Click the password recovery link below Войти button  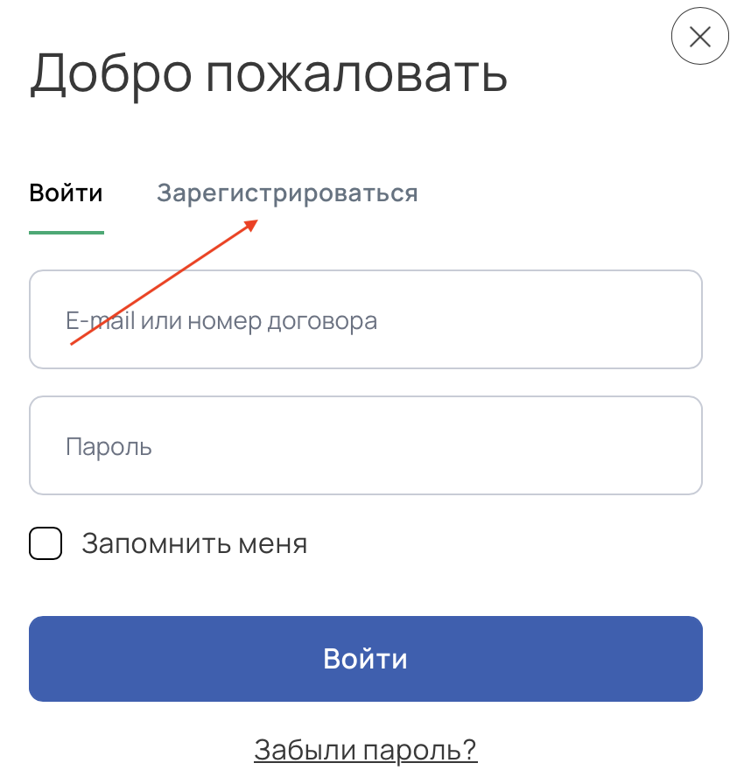click(366, 749)
